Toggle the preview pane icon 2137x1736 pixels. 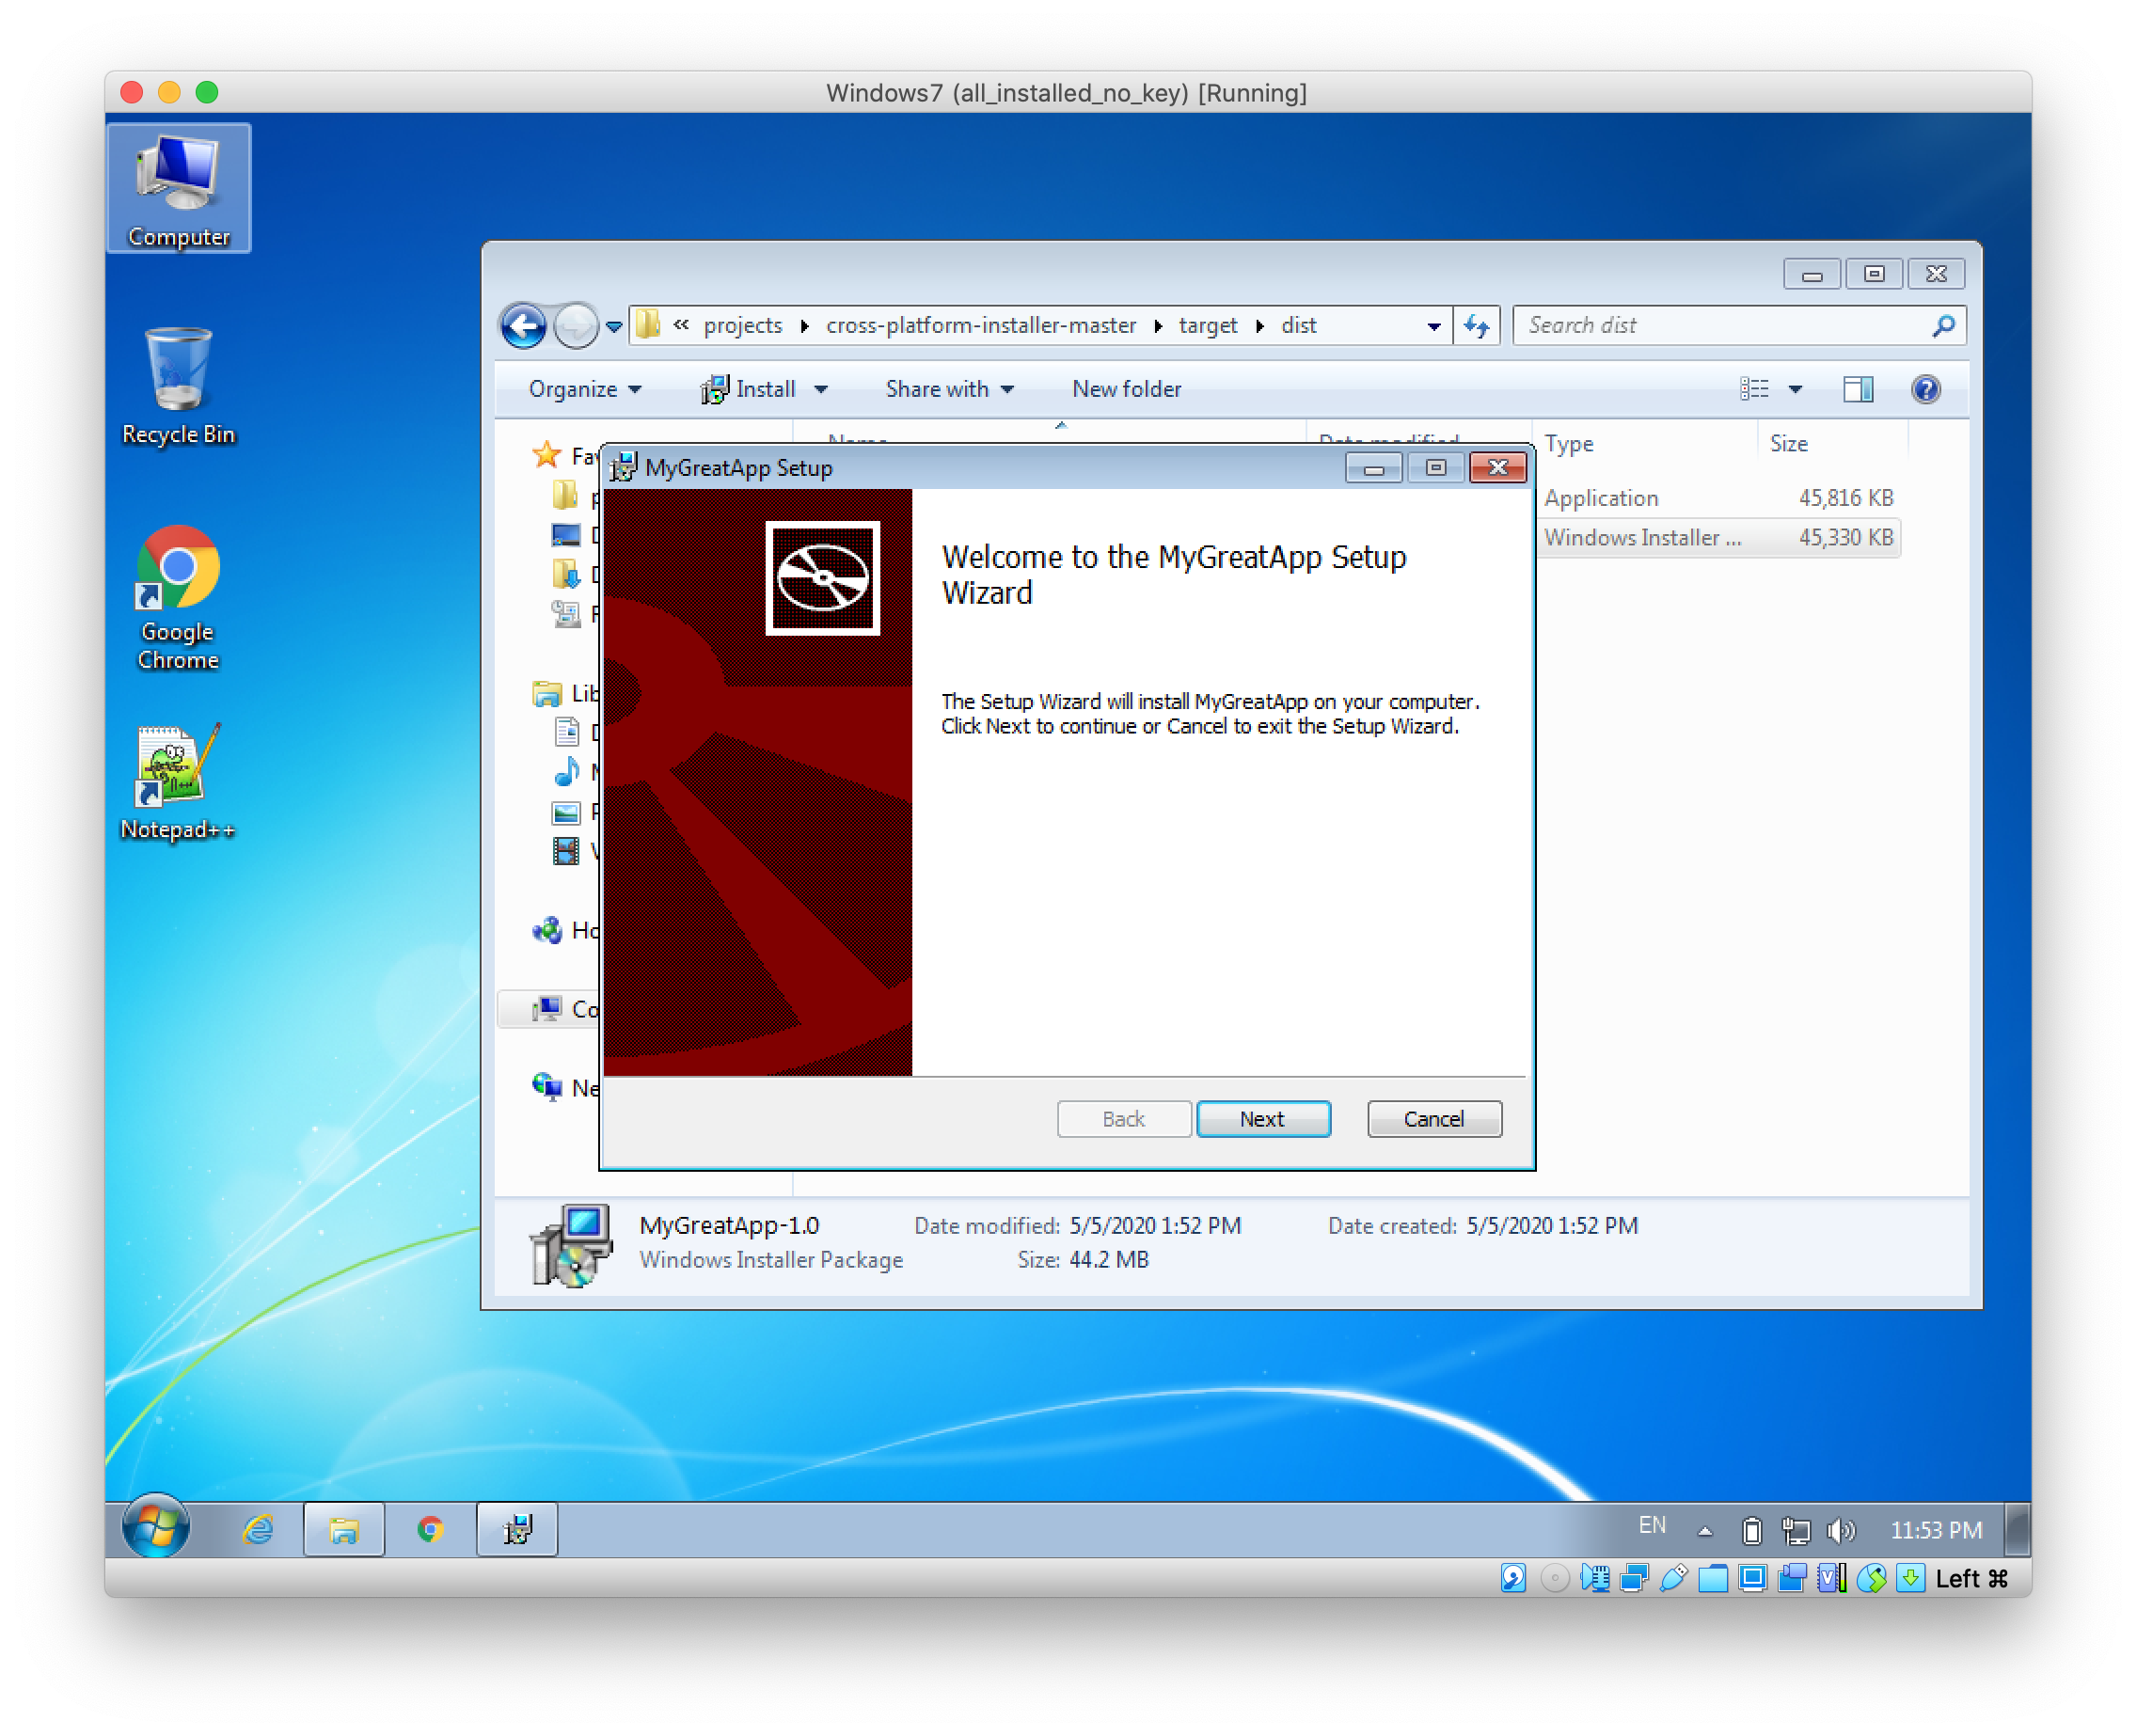click(1857, 389)
